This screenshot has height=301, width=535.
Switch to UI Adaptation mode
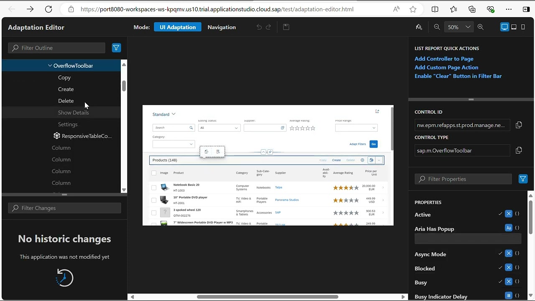178,27
